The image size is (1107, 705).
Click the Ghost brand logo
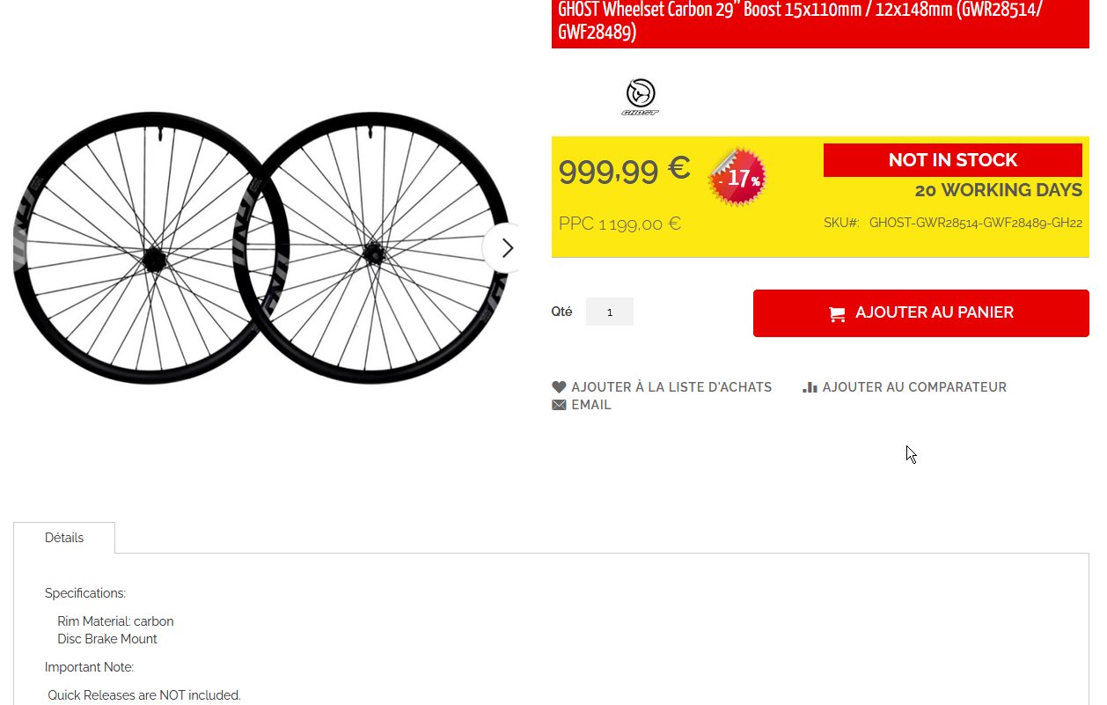[640, 97]
